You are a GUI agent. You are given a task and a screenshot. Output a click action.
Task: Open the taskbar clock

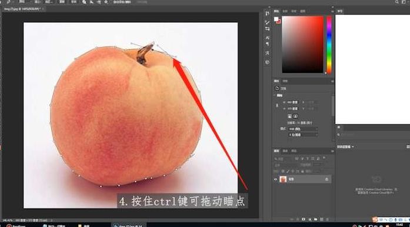(399, 225)
